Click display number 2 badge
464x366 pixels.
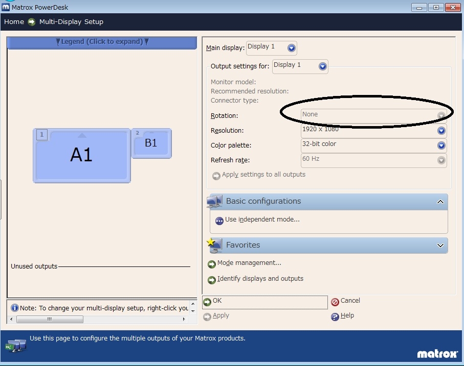pyautogui.click(x=137, y=133)
